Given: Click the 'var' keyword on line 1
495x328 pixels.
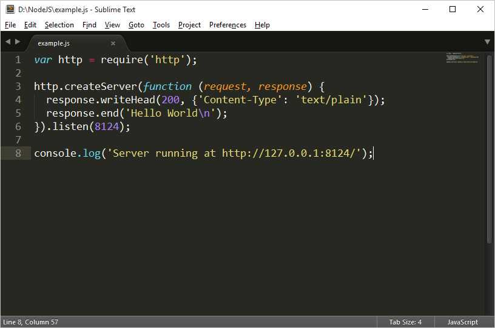Looking at the screenshot, I should (x=43, y=60).
